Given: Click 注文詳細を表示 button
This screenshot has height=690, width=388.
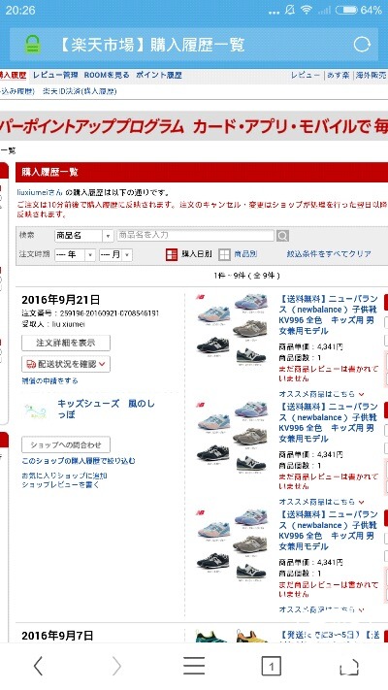Looking at the screenshot, I should [66, 343].
